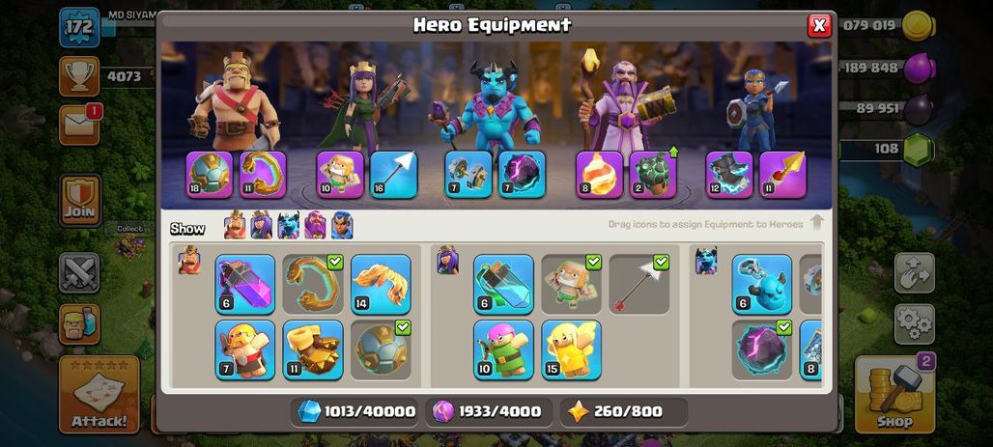This screenshot has width=993, height=447.
Task: Click the equipped Dark Orb with checkmark
Action: click(762, 350)
